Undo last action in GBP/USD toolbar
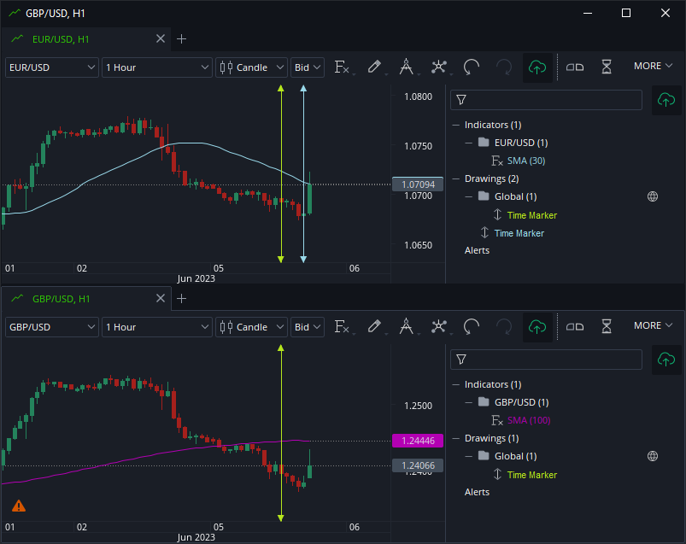The height and width of the screenshot is (544, 686). tap(472, 327)
